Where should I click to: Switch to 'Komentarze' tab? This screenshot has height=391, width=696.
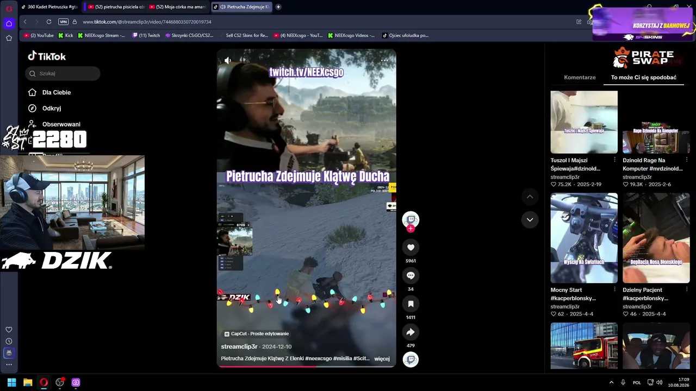(x=580, y=78)
